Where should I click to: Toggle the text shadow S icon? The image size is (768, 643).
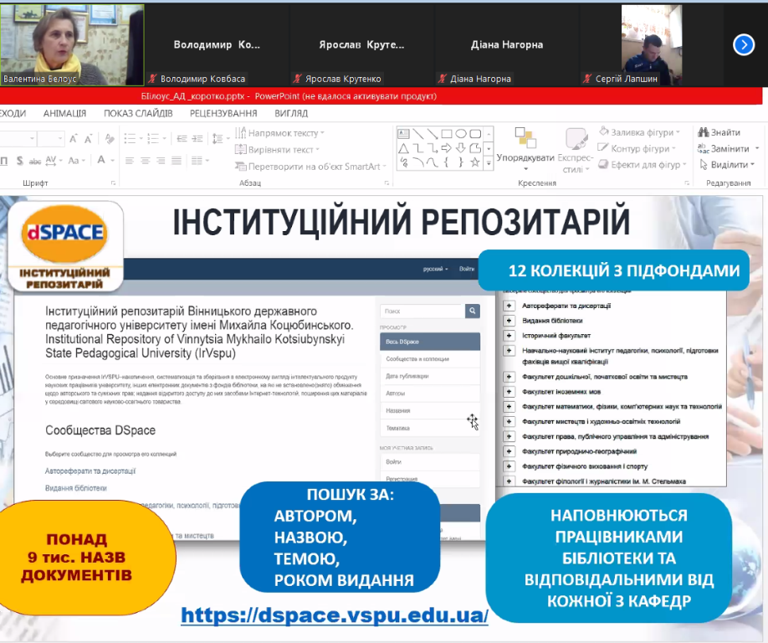[19, 160]
